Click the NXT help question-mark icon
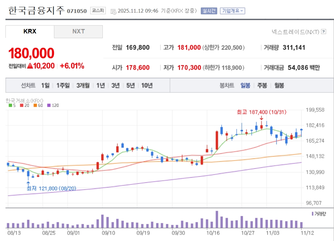The image size is (334, 241). pos(323,32)
